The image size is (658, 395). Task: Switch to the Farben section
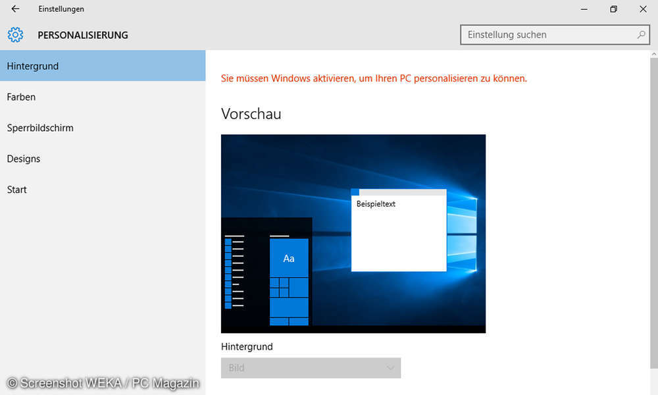pyautogui.click(x=20, y=97)
